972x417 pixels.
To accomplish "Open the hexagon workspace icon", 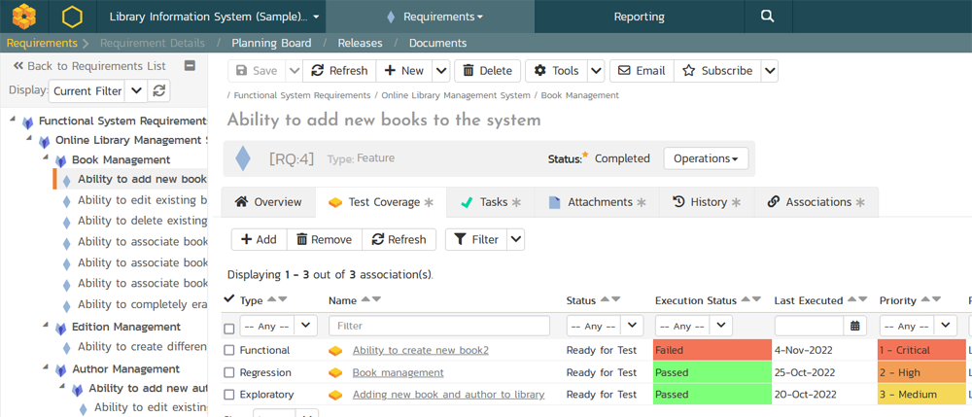I will tap(72, 17).
